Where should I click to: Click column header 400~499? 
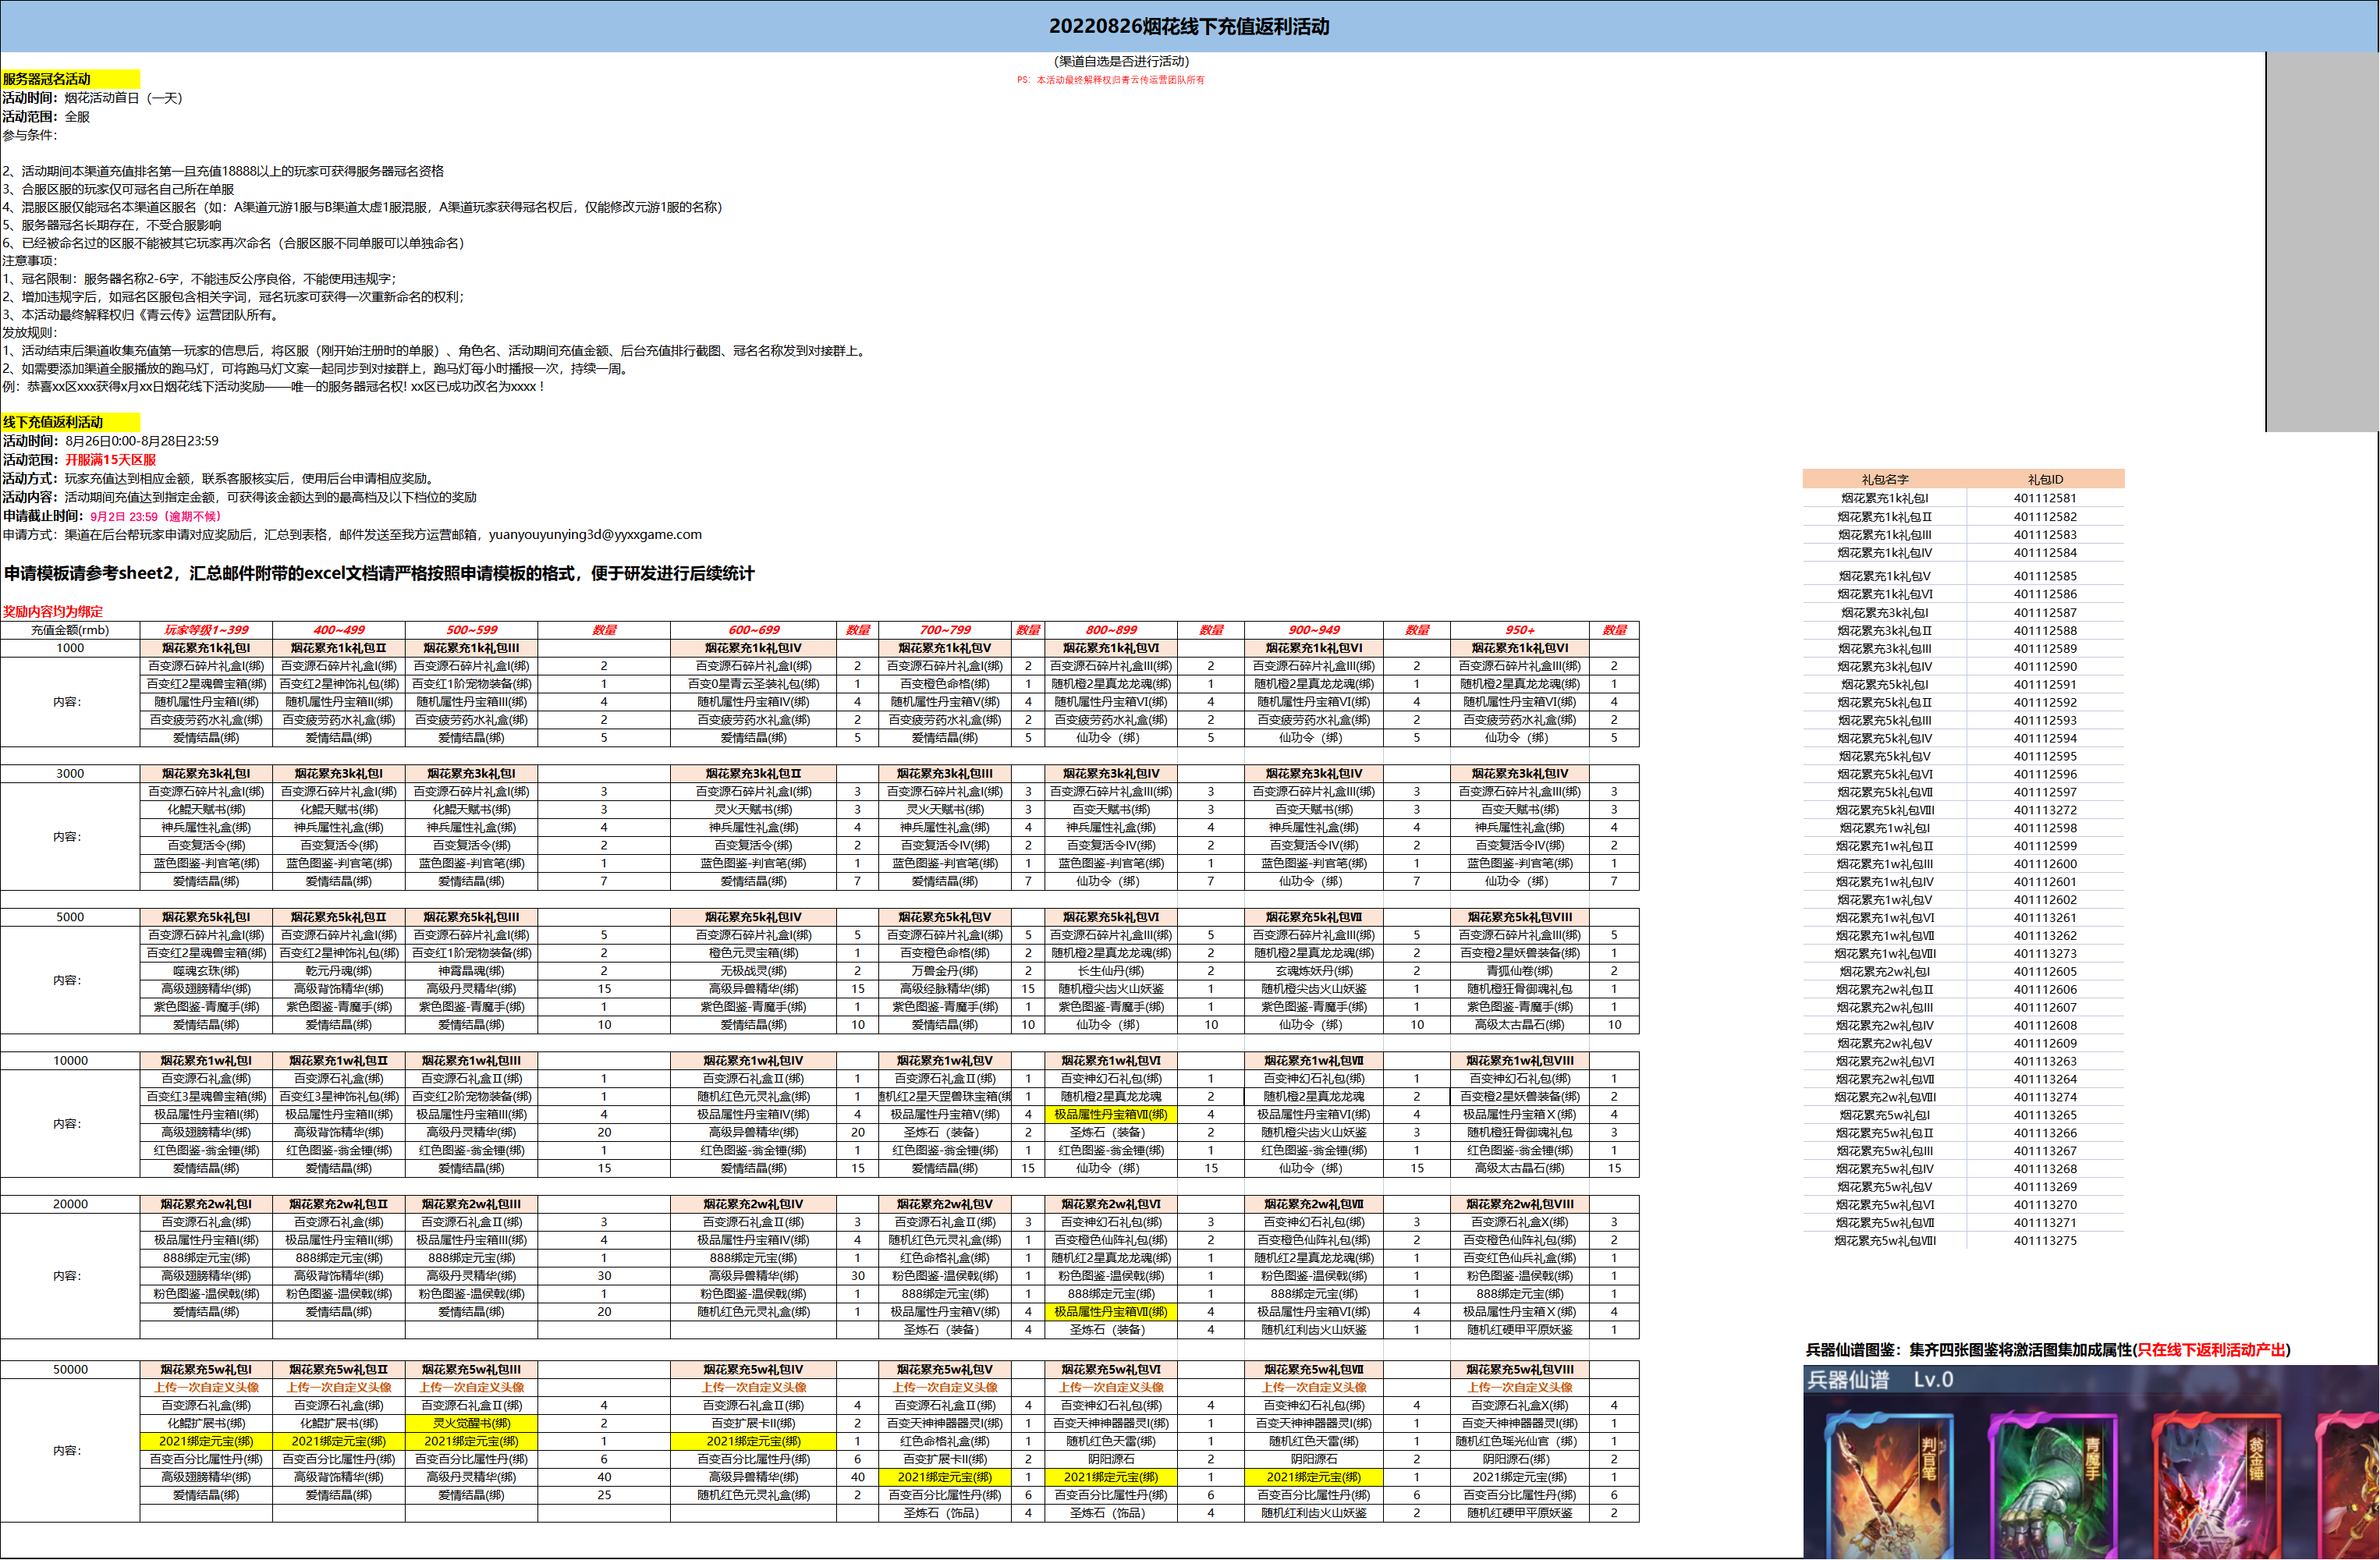point(339,630)
